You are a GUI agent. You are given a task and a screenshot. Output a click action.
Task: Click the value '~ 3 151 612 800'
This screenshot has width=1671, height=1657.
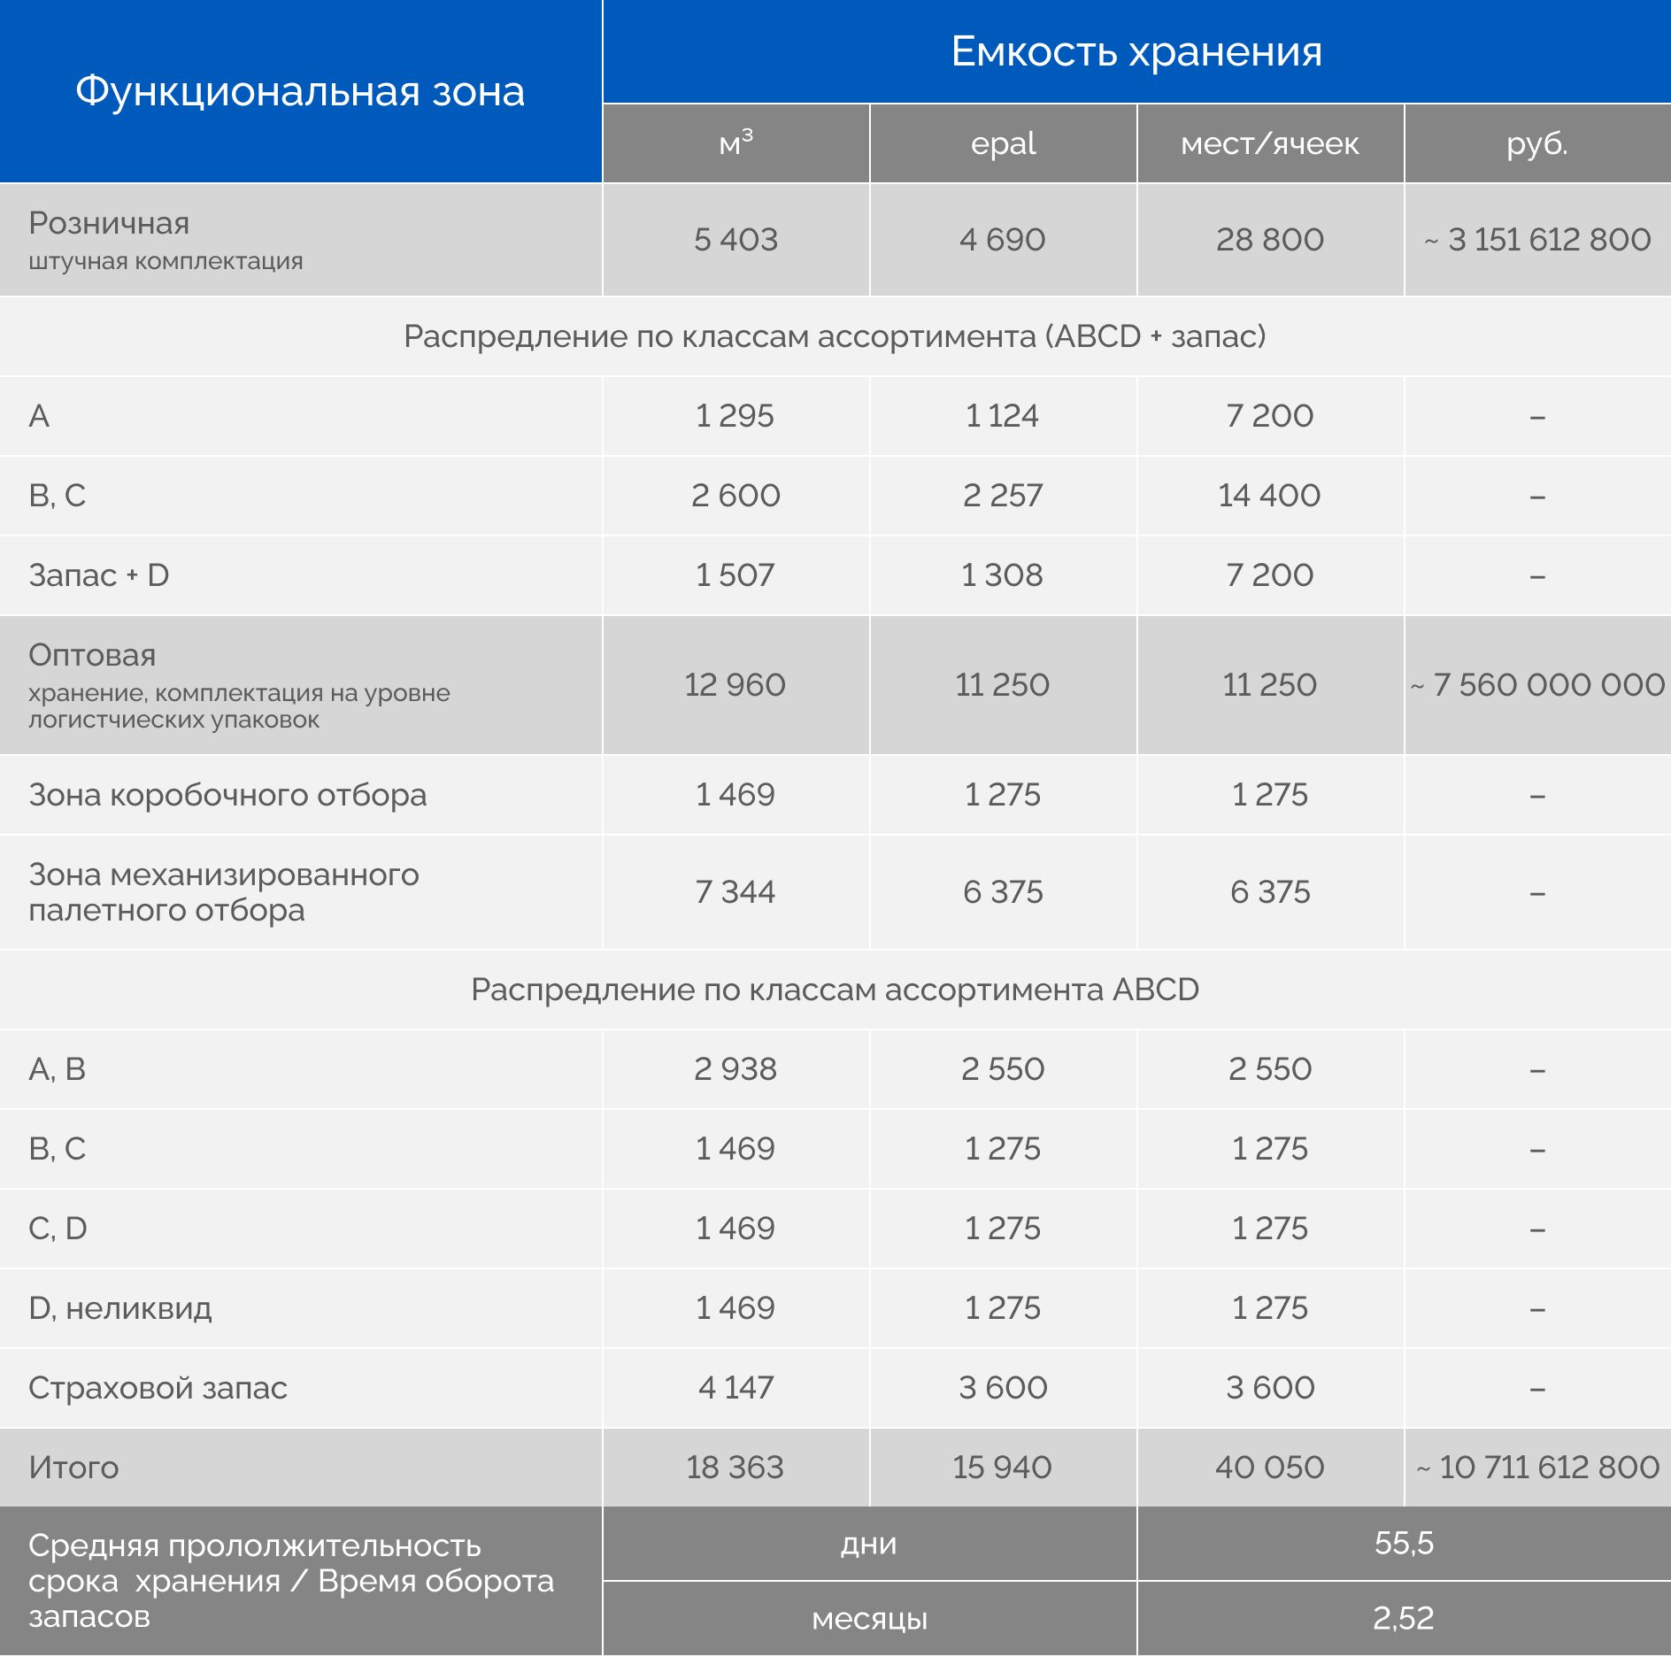point(1537,240)
